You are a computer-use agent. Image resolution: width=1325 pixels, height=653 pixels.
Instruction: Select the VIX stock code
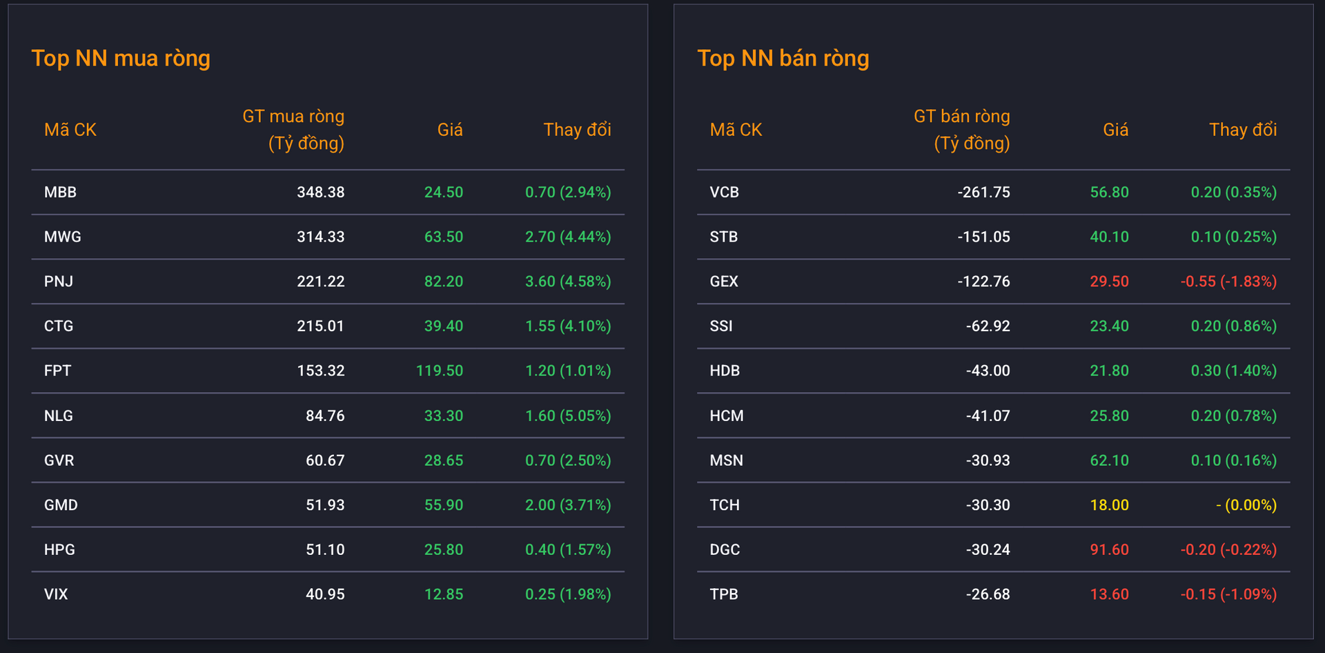56,594
